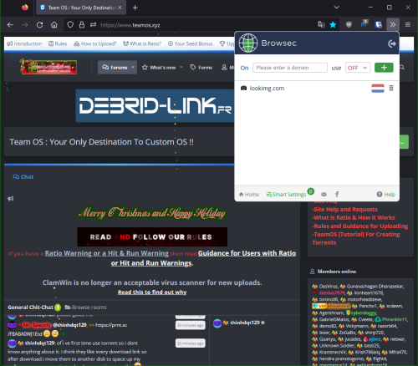
Task: Open 'Ratio Warning or a Hit & Run Warning' link
Action: [x=107, y=253]
